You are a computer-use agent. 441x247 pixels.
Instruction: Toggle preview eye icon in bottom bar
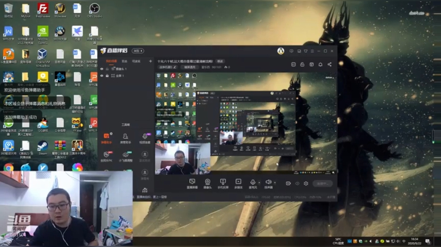(x=297, y=183)
